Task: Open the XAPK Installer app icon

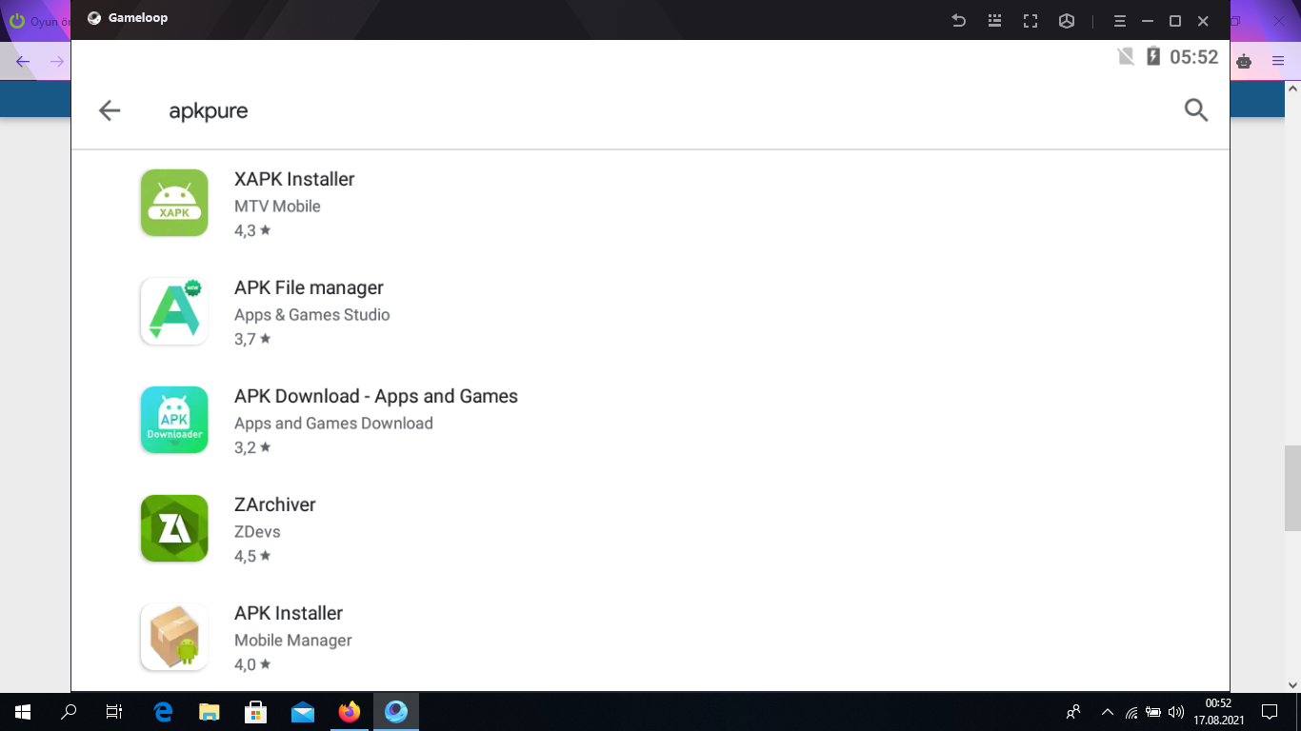Action: click(174, 203)
